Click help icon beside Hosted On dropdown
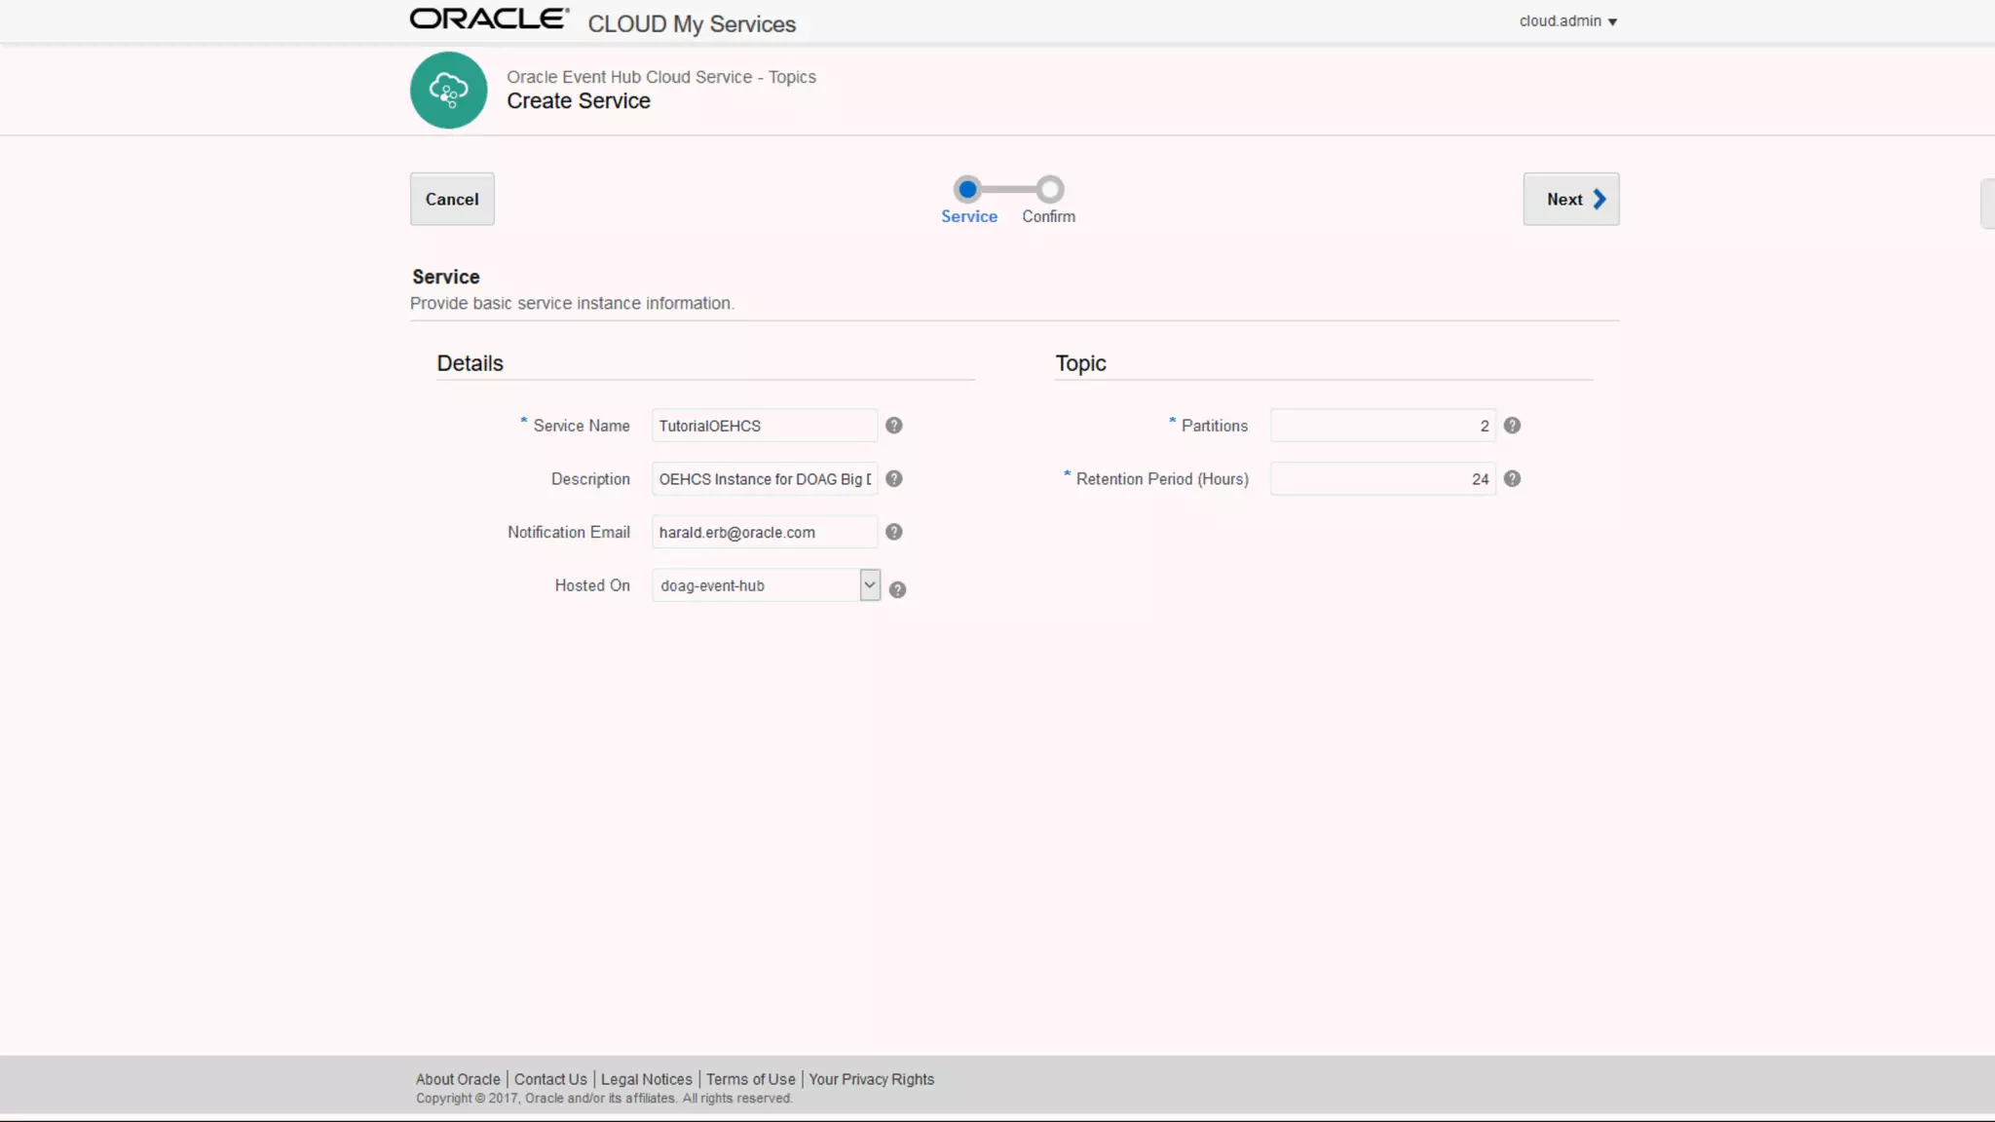 click(x=897, y=589)
